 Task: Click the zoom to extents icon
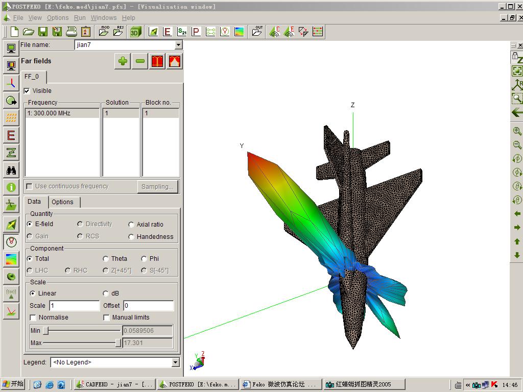[517, 70]
